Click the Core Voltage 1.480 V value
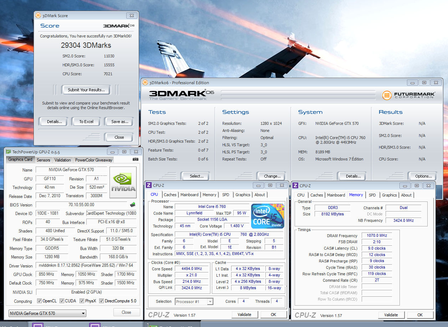 click(237, 226)
